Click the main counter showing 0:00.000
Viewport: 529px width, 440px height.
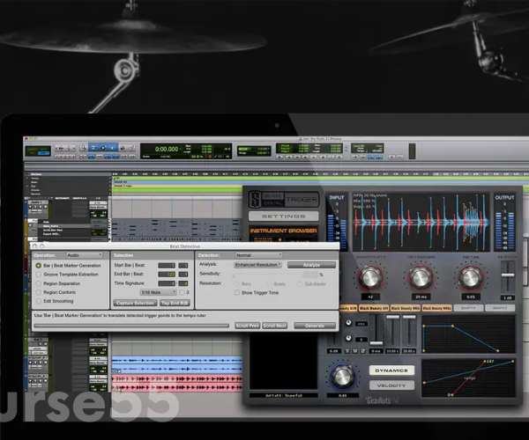click(x=167, y=149)
